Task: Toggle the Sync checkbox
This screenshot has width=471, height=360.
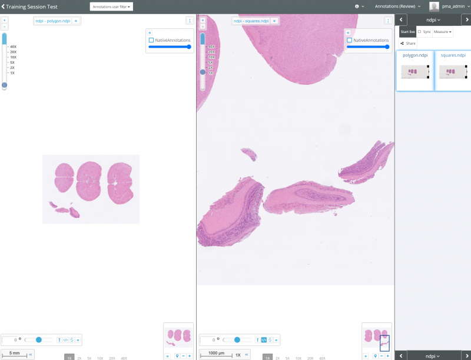Action: (x=420, y=31)
